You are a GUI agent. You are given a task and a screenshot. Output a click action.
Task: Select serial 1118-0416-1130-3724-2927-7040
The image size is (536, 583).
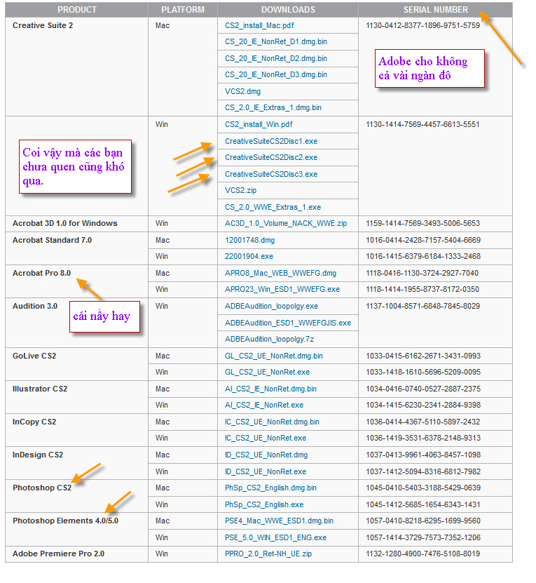[422, 274]
